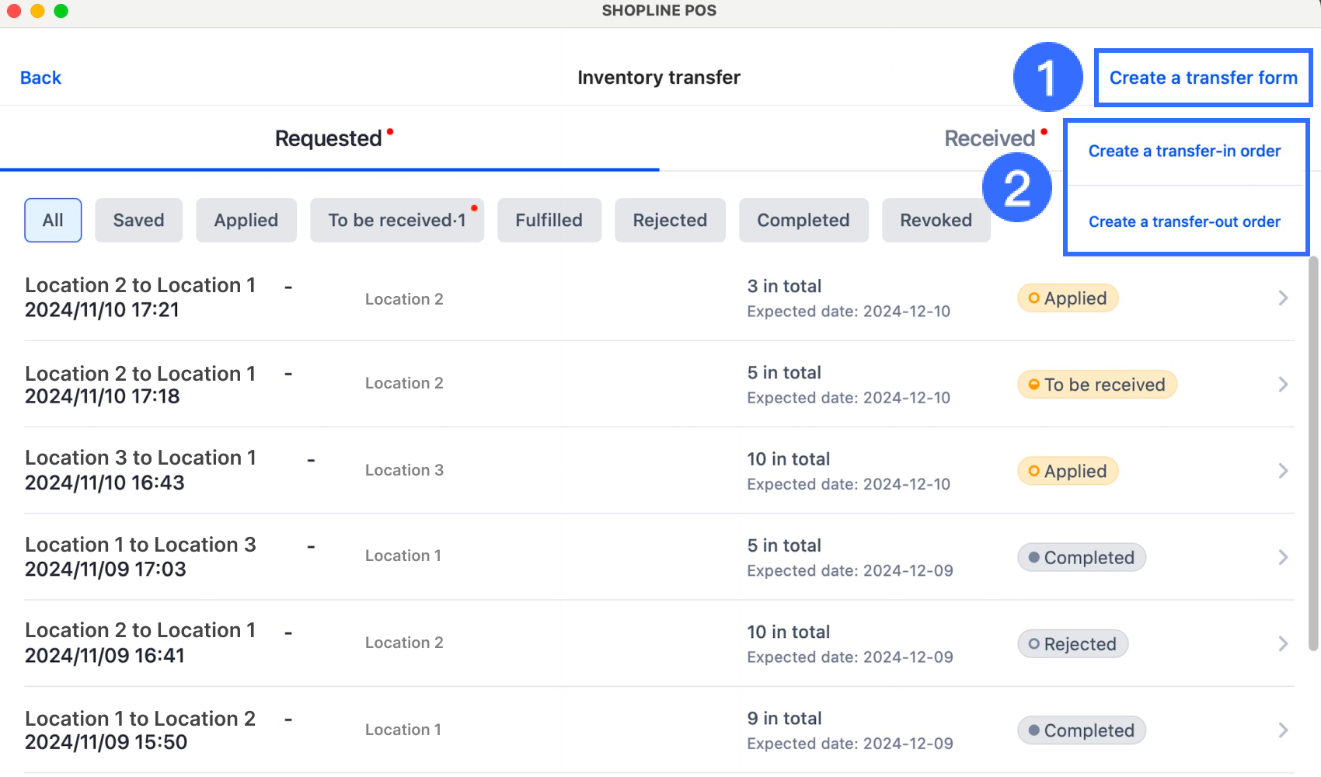Open the Rejected transfer row chevron

(1283, 644)
